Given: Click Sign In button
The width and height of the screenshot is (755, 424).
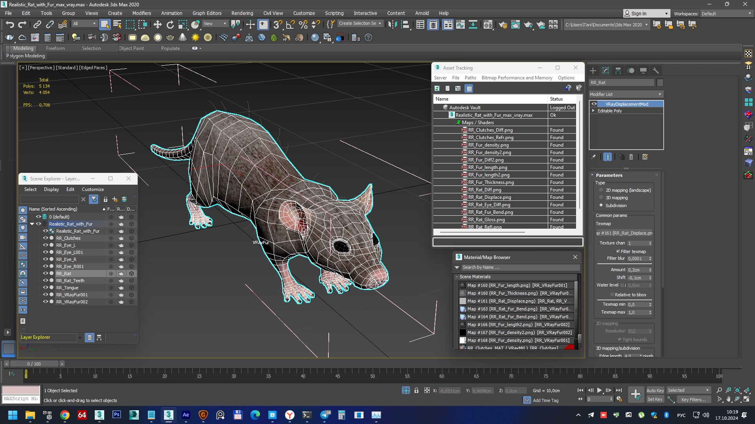Looking at the screenshot, I should point(646,13).
